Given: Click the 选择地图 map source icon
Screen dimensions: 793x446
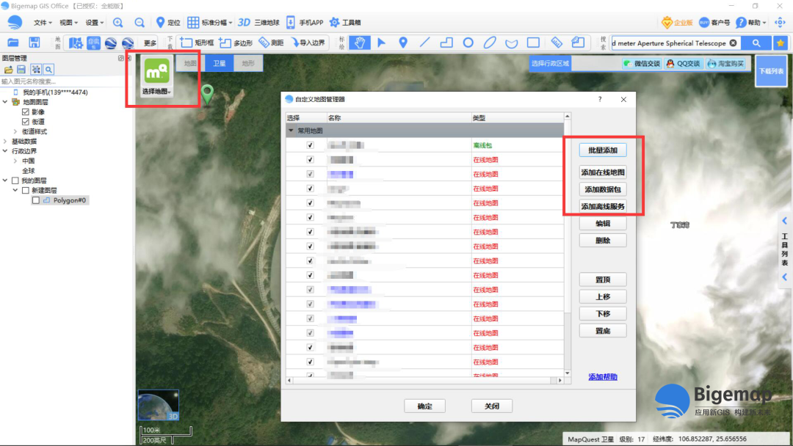Looking at the screenshot, I should point(157,76).
